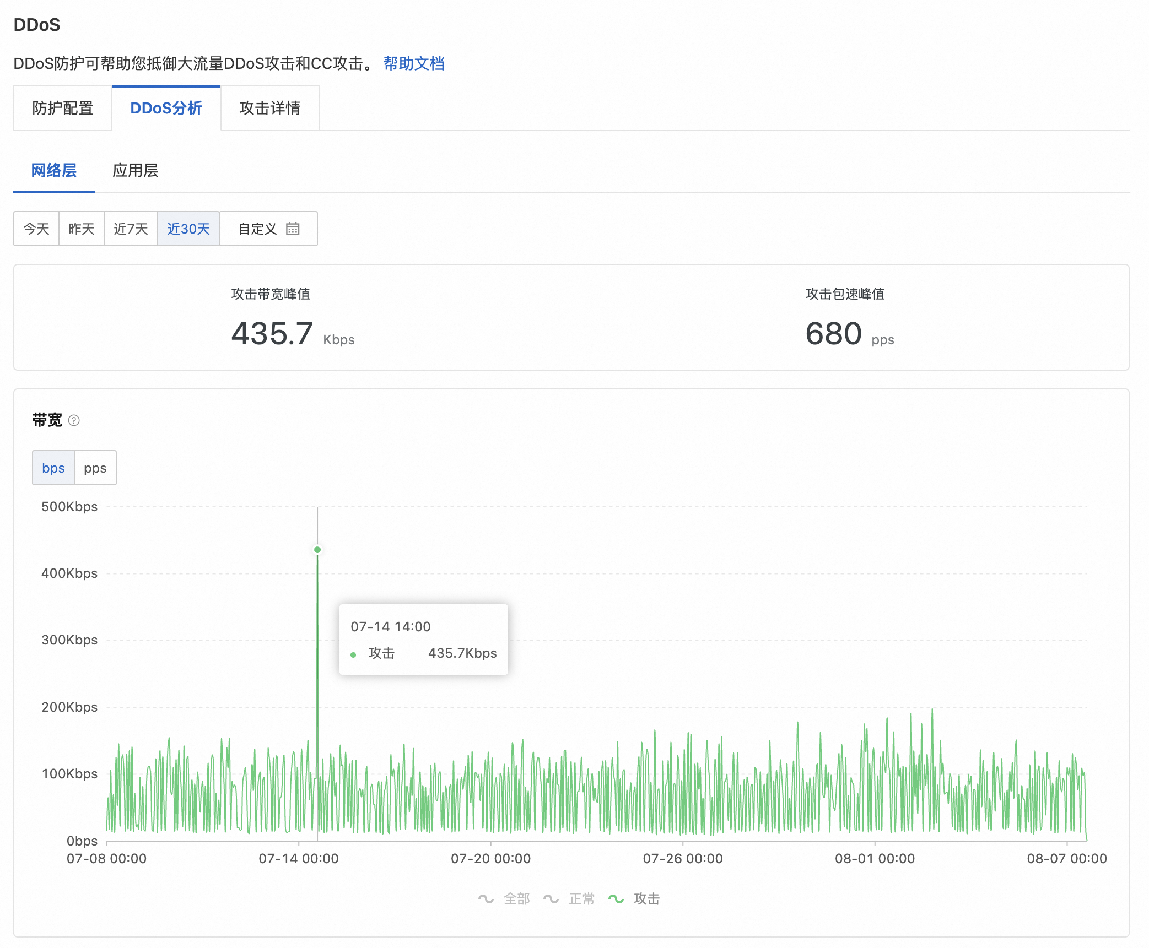Click the 07-26 00:00 x-axis label
Image resolution: width=1149 pixels, height=948 pixels.
683,858
